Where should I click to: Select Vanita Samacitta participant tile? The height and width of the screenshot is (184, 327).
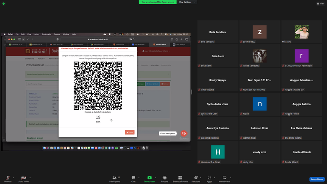[260, 56]
